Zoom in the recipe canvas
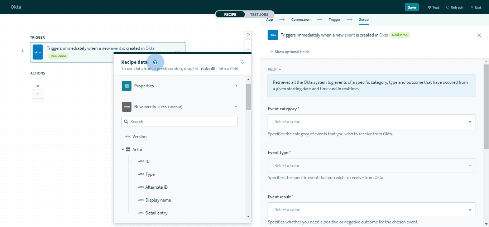Screen dimensions: 489x227 248,43
